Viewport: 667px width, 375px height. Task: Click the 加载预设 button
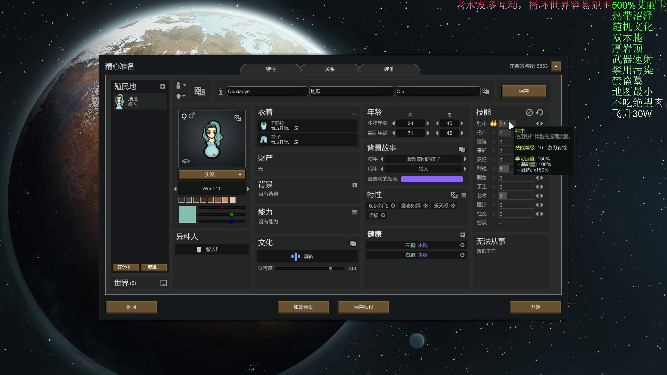click(x=303, y=307)
